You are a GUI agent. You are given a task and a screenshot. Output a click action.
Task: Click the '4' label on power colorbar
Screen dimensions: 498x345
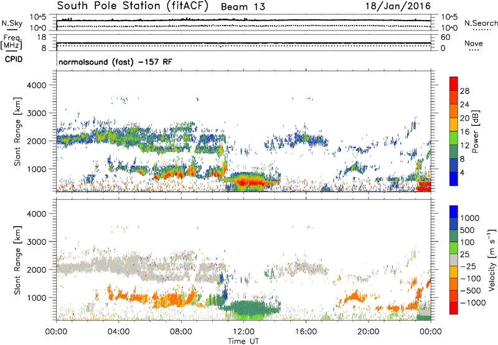462,172
